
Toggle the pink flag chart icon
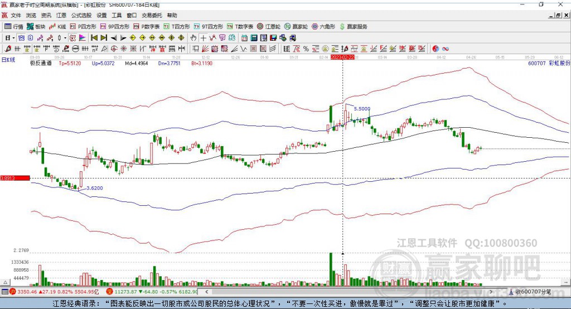pos(83,38)
